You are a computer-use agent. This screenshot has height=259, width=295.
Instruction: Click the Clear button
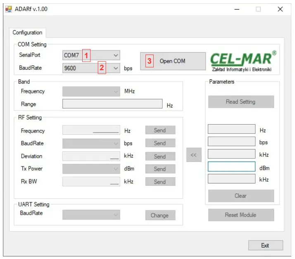pyautogui.click(x=241, y=196)
